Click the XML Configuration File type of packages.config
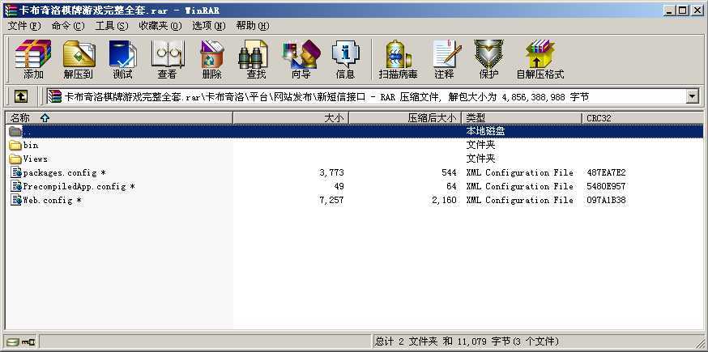The height and width of the screenshot is (352, 708). [x=520, y=172]
